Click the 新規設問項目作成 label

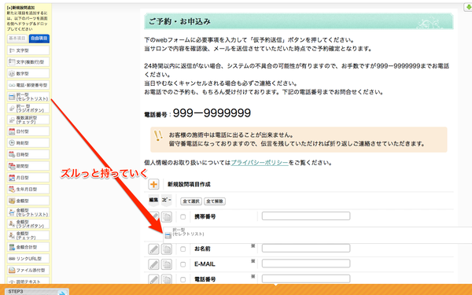coord(189,184)
